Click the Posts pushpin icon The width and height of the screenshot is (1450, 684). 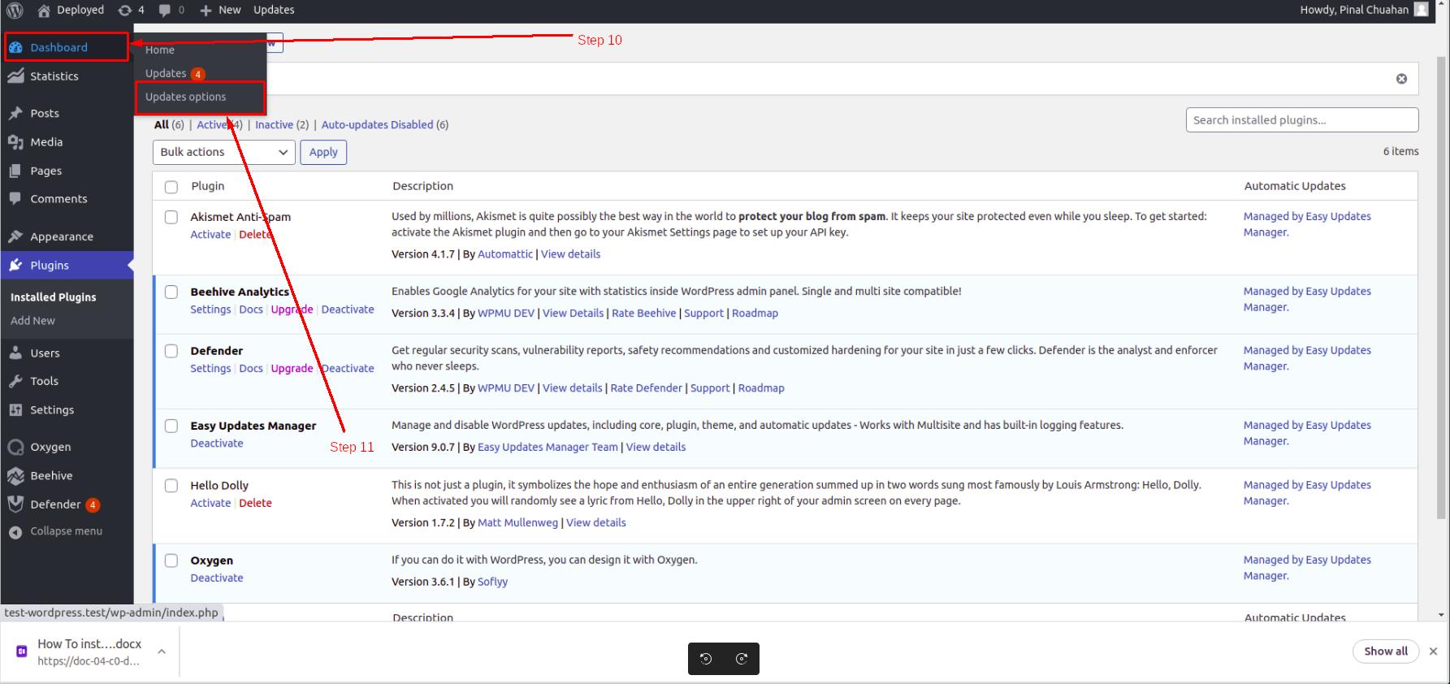coord(15,113)
